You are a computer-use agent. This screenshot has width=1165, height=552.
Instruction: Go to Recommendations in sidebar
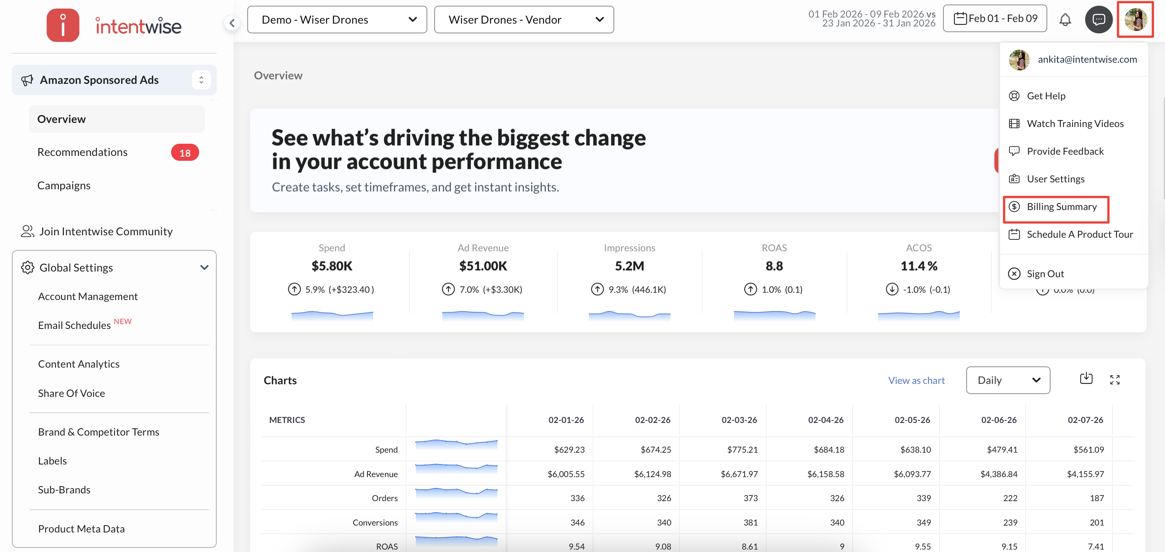(82, 152)
